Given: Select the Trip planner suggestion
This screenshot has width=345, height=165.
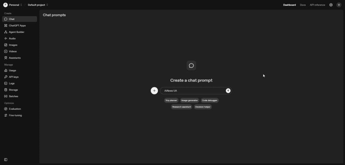Looking at the screenshot, I should click(171, 100).
